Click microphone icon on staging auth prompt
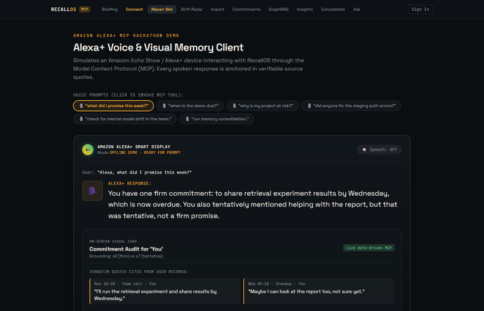Image resolution: width=484 pixels, height=311 pixels. click(309, 106)
